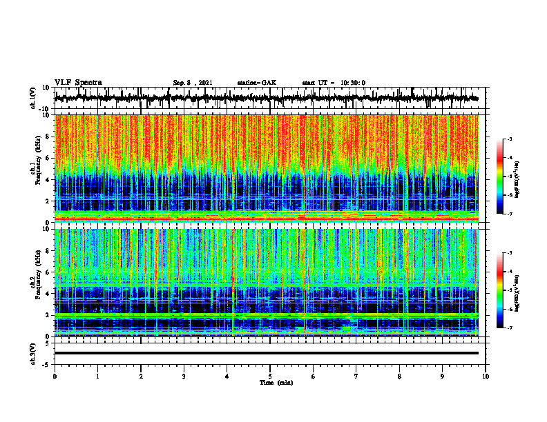Click the "10" tick label on Time axis
The image size is (547, 422).
coord(486,376)
